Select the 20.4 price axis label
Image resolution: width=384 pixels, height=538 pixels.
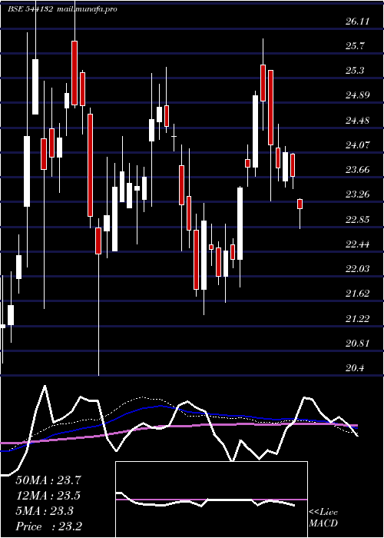pos(355,368)
